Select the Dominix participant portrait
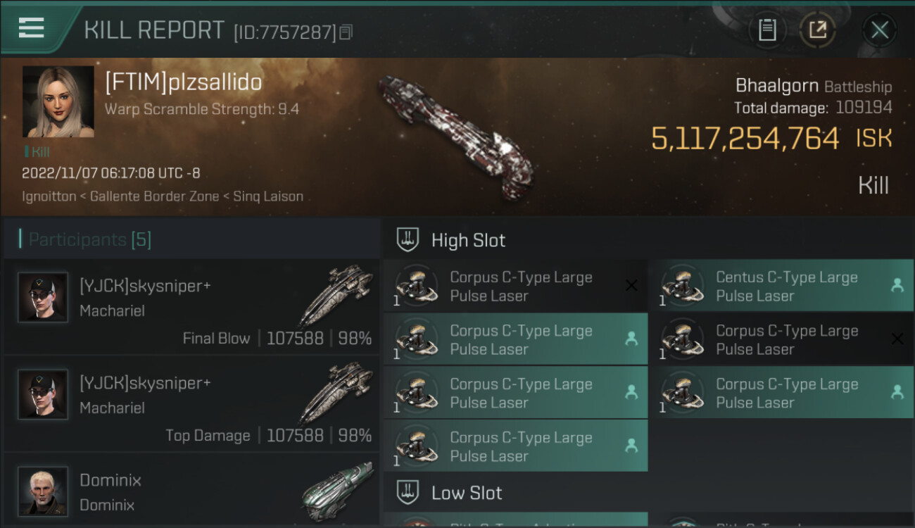The image size is (915, 528). (43, 491)
